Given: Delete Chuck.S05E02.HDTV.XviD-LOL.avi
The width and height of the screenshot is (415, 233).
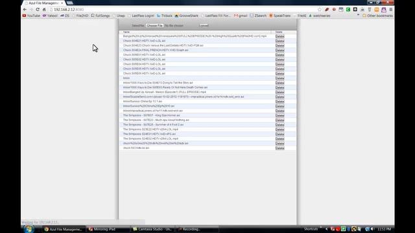Looking at the screenshot, I should (x=279, y=60).
